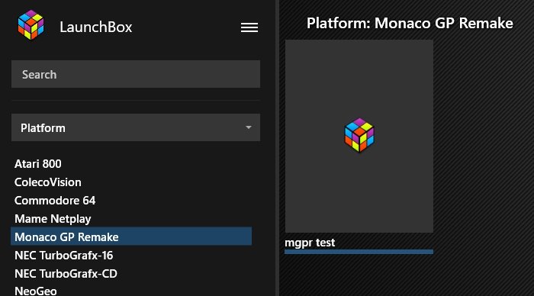The image size is (534, 296).
Task: Click the LaunchBox title text
Action: click(95, 27)
